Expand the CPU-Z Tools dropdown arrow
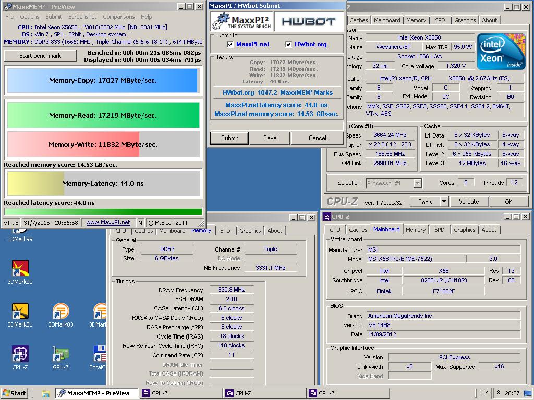The width and height of the screenshot is (534, 400). click(x=444, y=202)
